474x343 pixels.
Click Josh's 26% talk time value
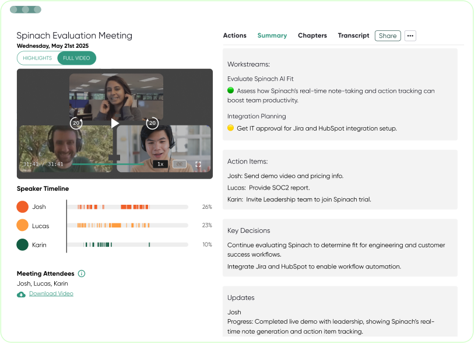coord(207,207)
